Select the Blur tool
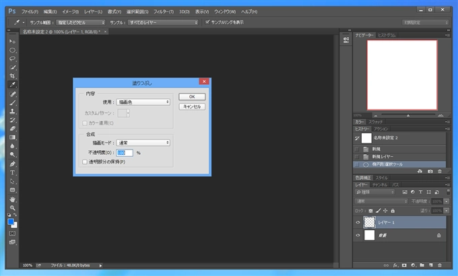This screenshot has height=276, width=458. click(12, 146)
